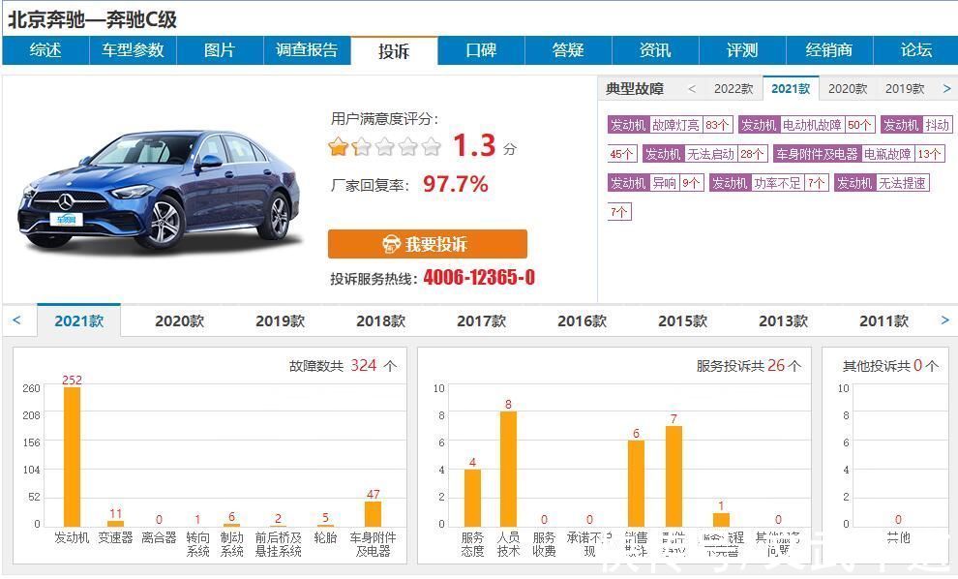Viewport: 958px width, 579px height.
Task: Click the 北京奔驰—奔驰C级 page title
Action: click(x=92, y=19)
